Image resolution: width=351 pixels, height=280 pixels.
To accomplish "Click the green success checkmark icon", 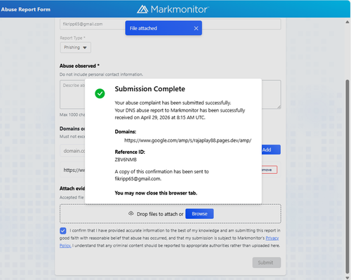I will 100,93.
